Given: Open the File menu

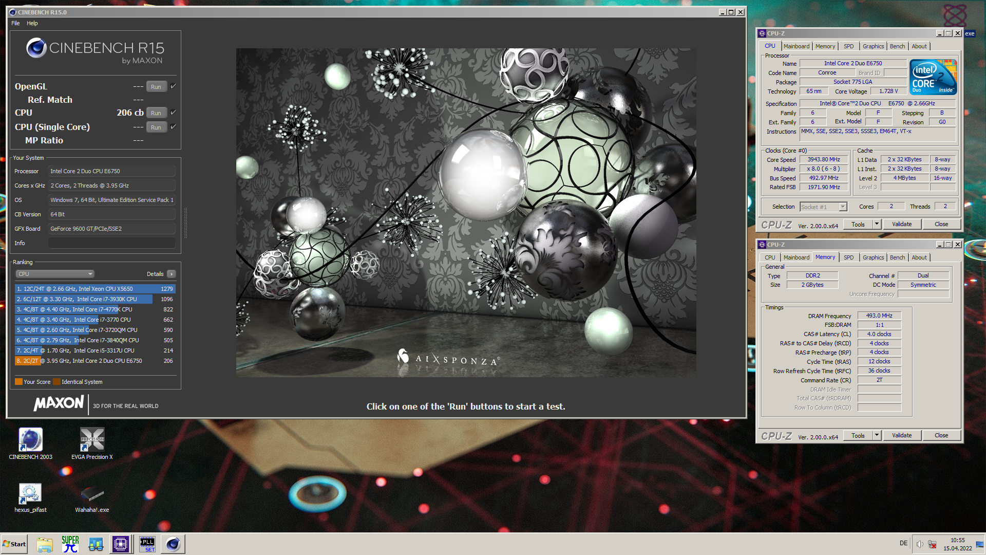Looking at the screenshot, I should coord(15,23).
